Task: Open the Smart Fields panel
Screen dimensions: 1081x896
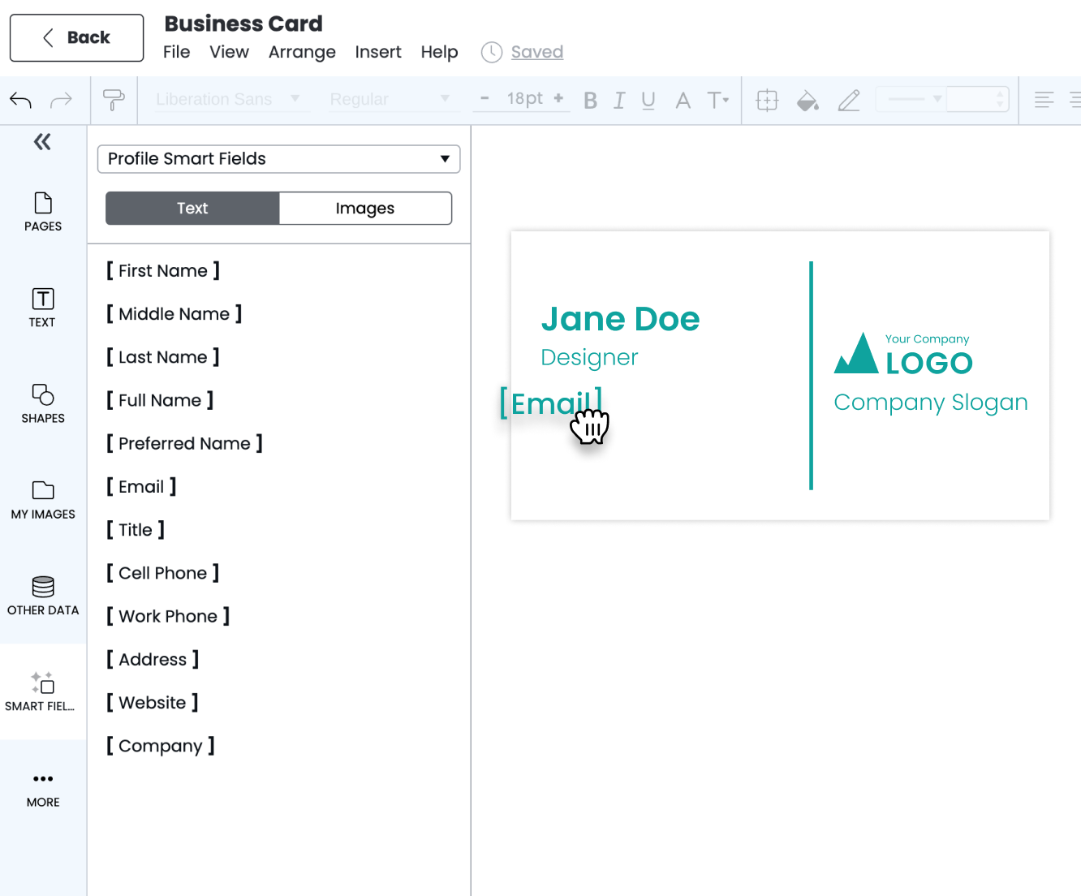Action: point(42,691)
